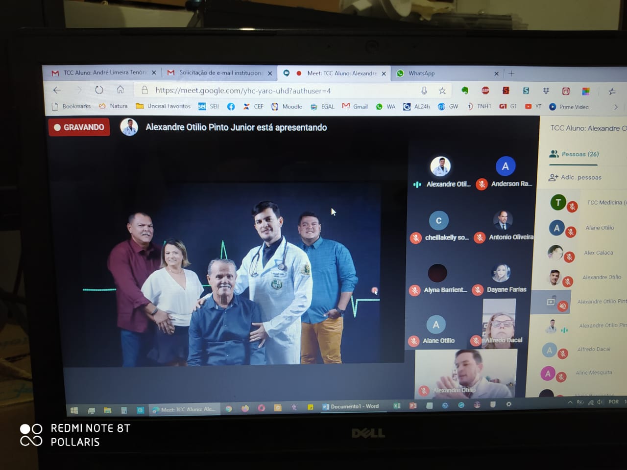Open the favorites list icon in toolbar
The image size is (627, 470).
point(612,92)
